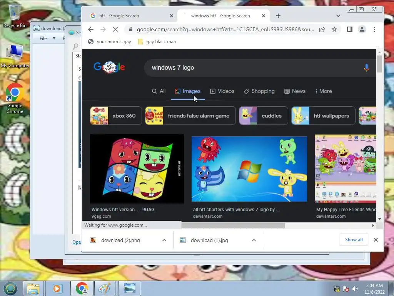
Task: Open the Chrome three-dot menu
Action: pyautogui.click(x=374, y=29)
